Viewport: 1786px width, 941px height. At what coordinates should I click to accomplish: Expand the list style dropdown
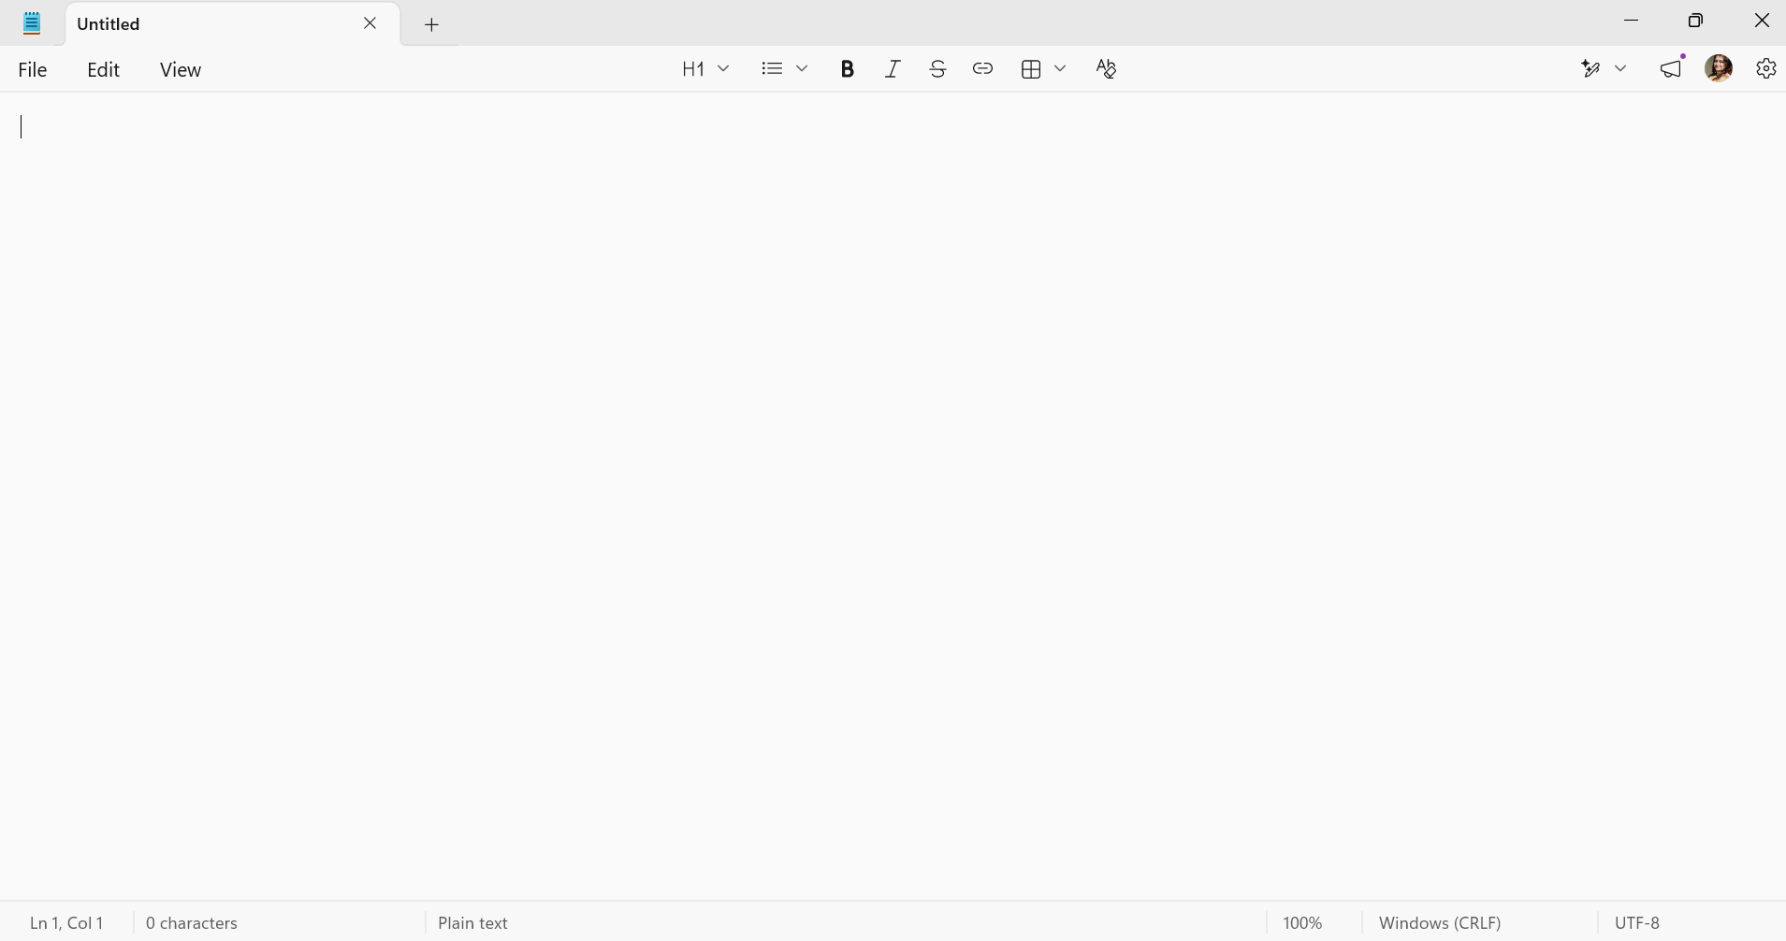(802, 68)
